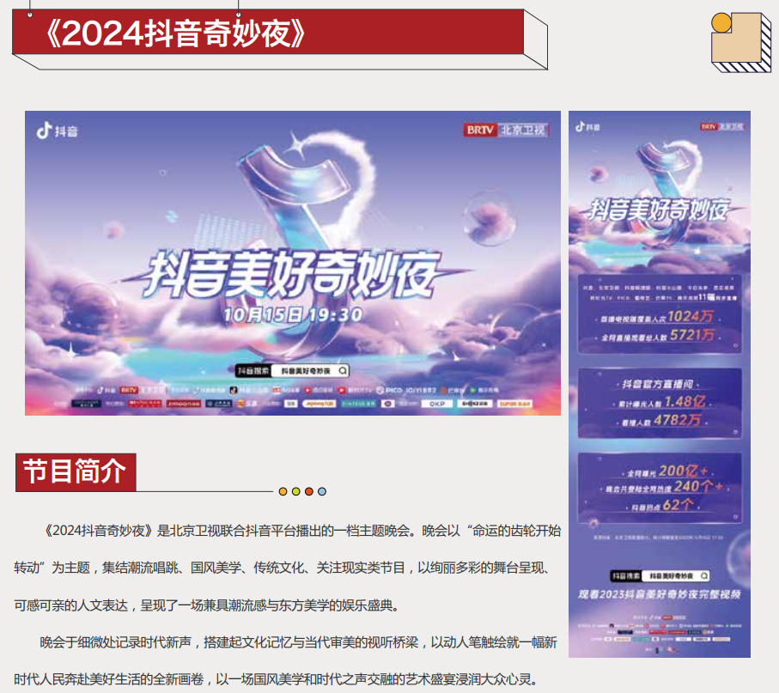Click the magnifier icon in the tall poster's search bar
The image size is (779, 693).
704,575
